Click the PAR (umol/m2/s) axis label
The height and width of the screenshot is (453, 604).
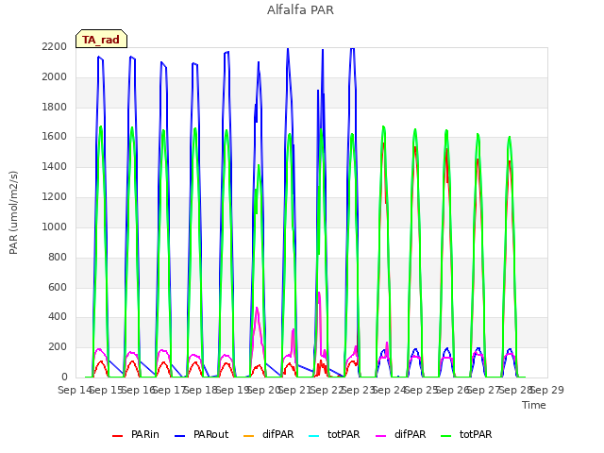coord(13,212)
